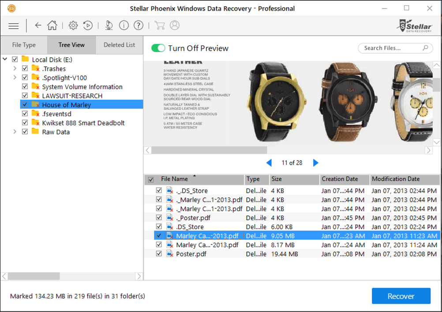Click the Resume Recovery icon
442x312 pixels.
point(88,25)
